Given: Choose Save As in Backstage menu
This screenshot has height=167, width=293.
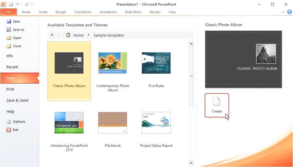Looking at the screenshot, I should [15, 30].
